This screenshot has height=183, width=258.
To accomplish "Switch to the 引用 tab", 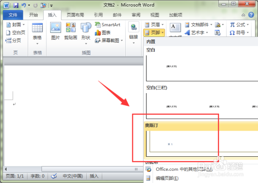I will point(99,15).
